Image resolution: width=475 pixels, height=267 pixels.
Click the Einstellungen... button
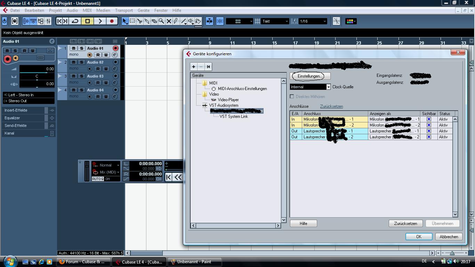click(x=310, y=76)
